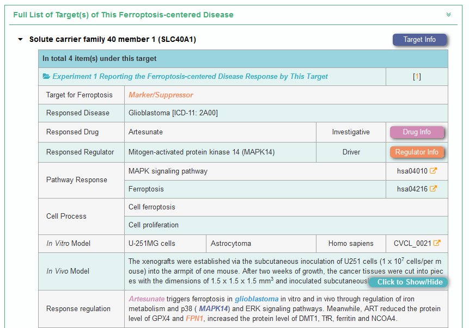Select the Solute carrier family 40 member 1 title
Screen dimensions: 469x328
(x=112, y=40)
